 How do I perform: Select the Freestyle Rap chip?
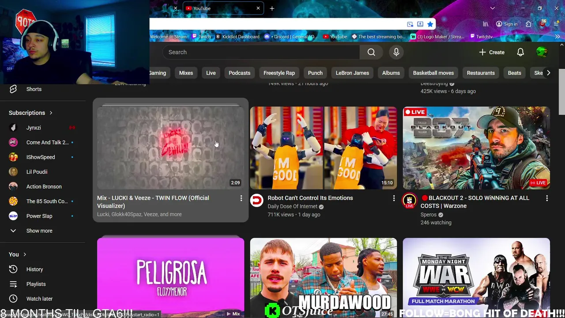pos(279,73)
